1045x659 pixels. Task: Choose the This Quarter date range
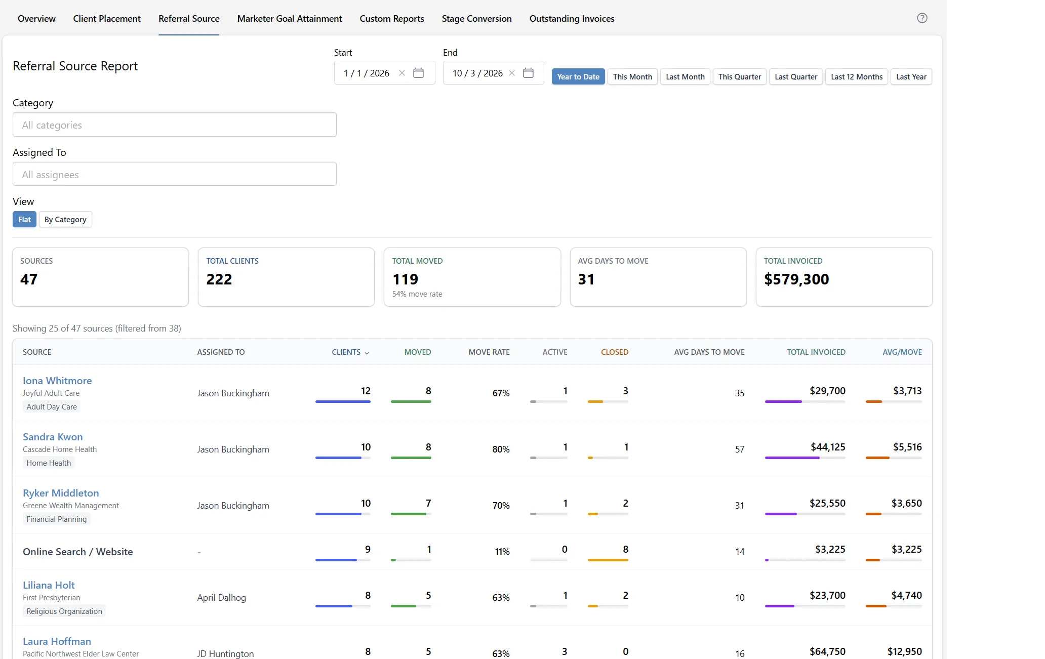(739, 76)
